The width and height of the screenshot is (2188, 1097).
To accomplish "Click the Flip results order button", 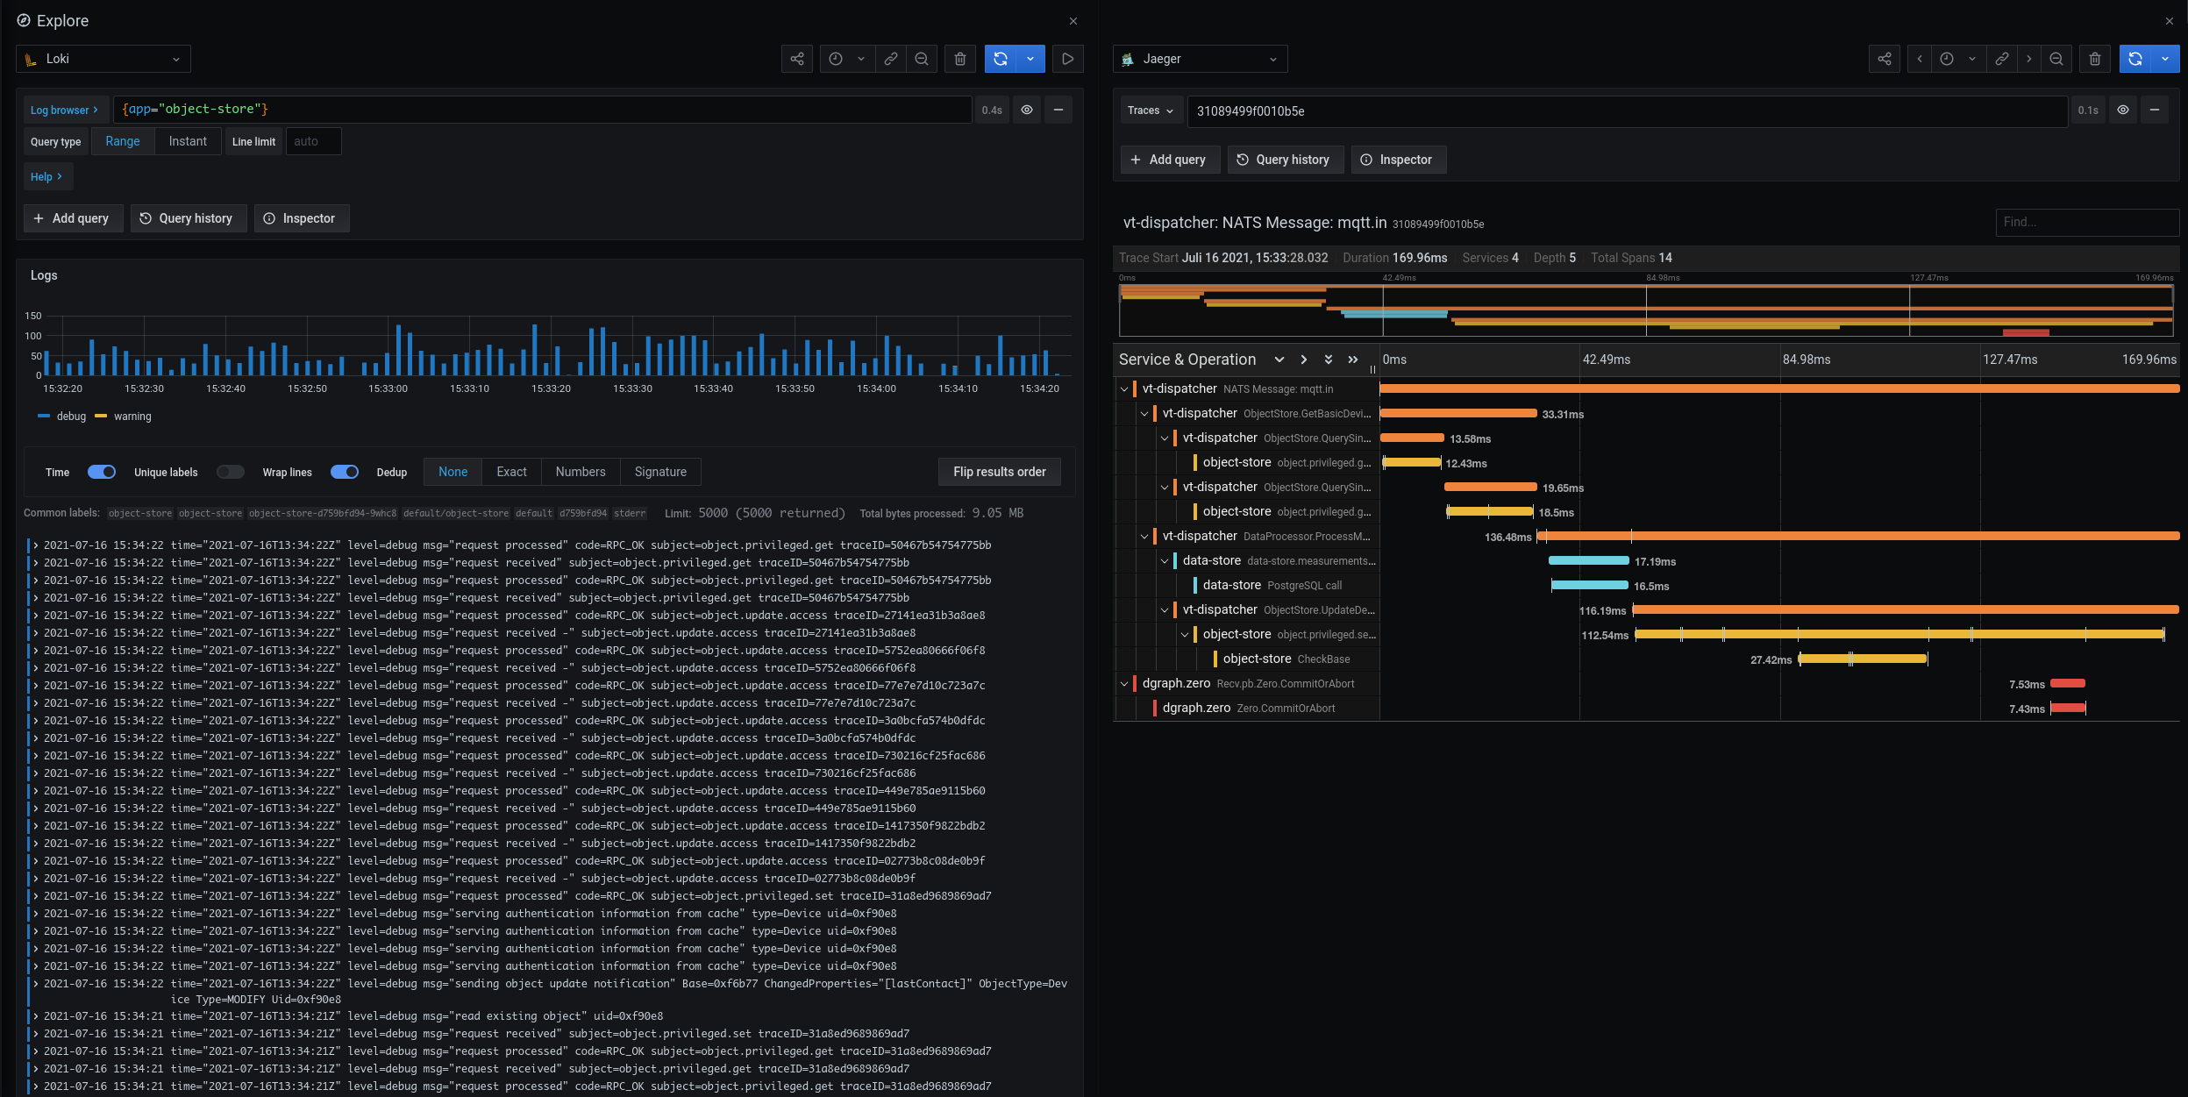I will coord(998,472).
